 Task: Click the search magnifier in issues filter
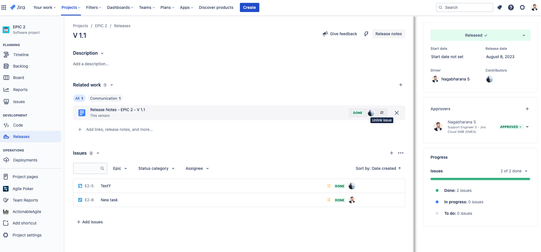coord(102,168)
